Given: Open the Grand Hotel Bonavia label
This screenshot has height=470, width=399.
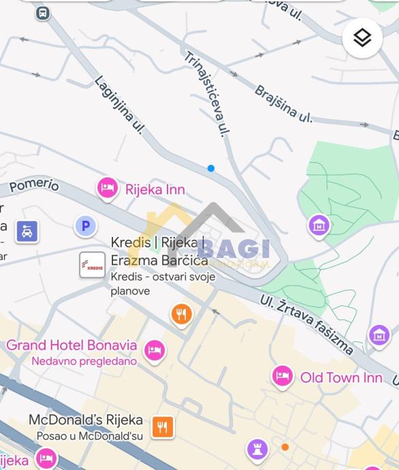Looking at the screenshot, I should click(71, 345).
